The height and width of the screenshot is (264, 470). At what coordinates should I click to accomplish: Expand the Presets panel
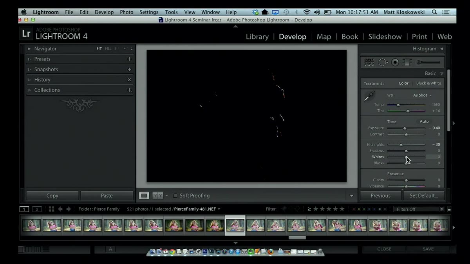29,59
